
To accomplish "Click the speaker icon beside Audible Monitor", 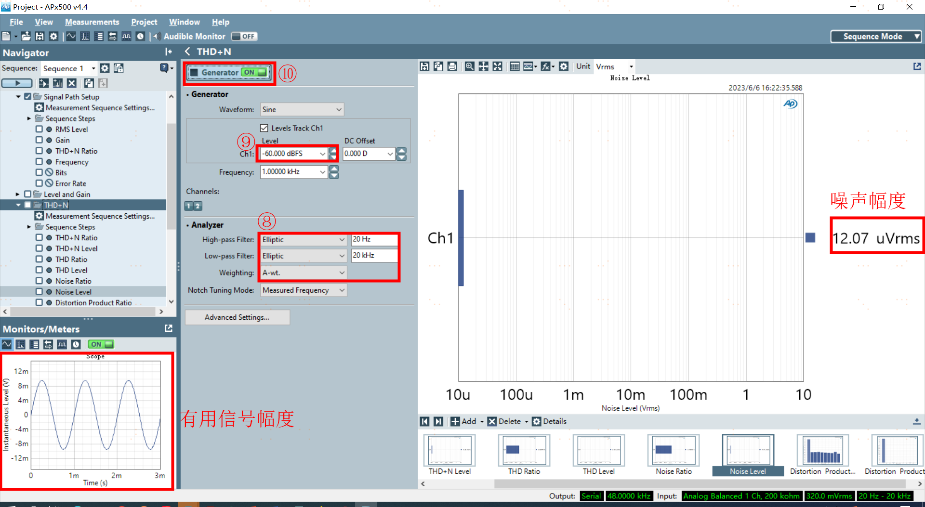I will [x=157, y=37].
